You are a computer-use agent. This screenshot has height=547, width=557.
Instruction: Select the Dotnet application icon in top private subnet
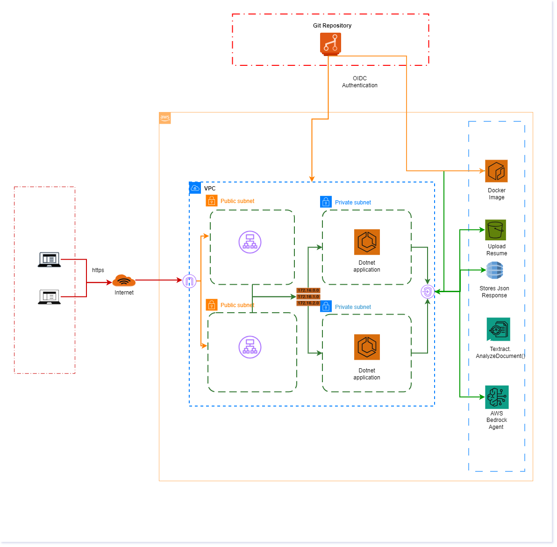pyautogui.click(x=367, y=242)
